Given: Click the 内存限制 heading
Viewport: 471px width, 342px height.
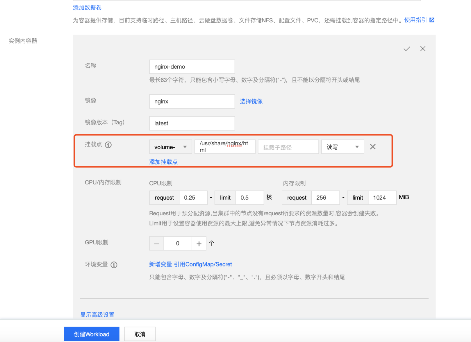Looking at the screenshot, I should coord(294,183).
